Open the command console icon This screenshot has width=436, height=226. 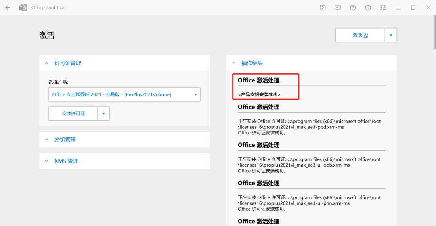coord(323,8)
